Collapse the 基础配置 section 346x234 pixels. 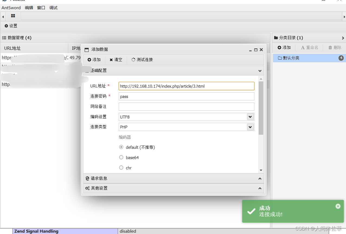point(260,71)
